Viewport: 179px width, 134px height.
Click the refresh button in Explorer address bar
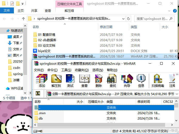(x=129, y=19)
